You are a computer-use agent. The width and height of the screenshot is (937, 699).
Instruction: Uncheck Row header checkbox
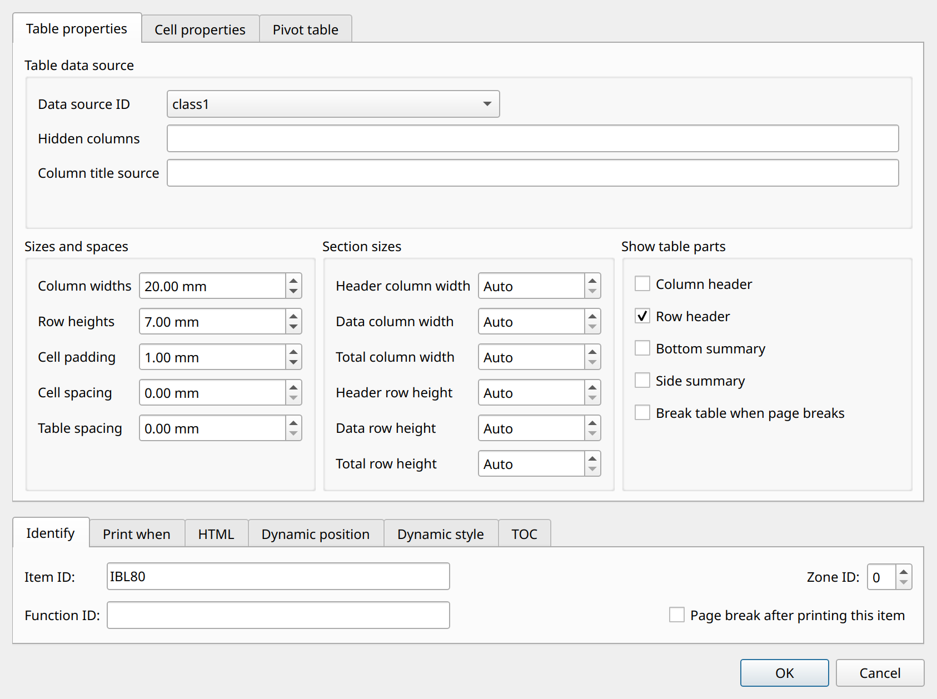click(x=642, y=316)
